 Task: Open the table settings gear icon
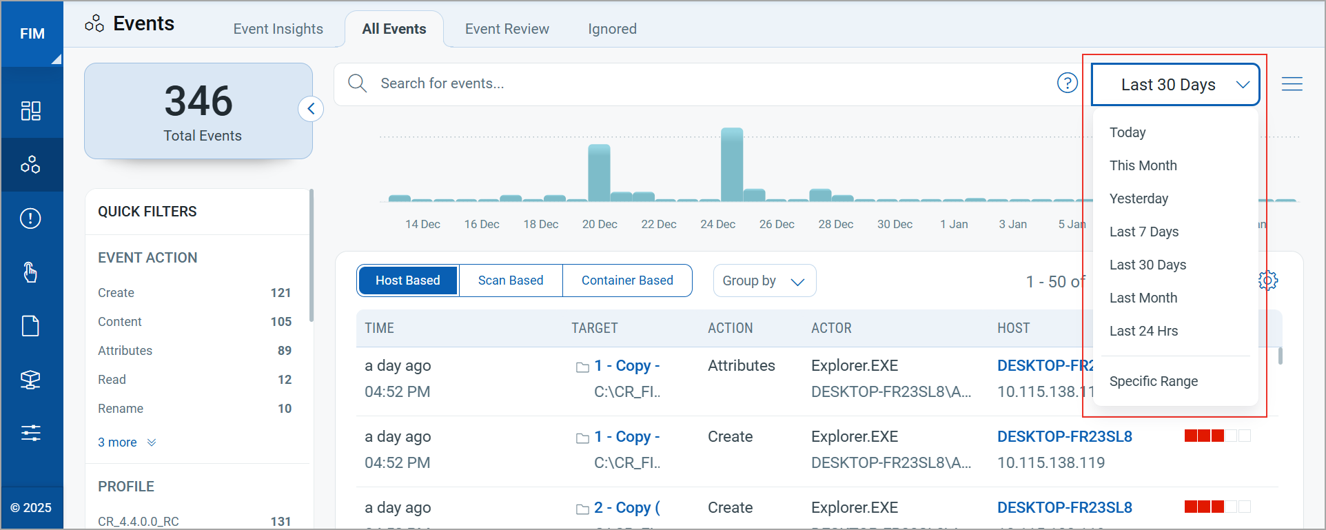pos(1268,281)
